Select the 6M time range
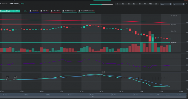 [139, 4]
